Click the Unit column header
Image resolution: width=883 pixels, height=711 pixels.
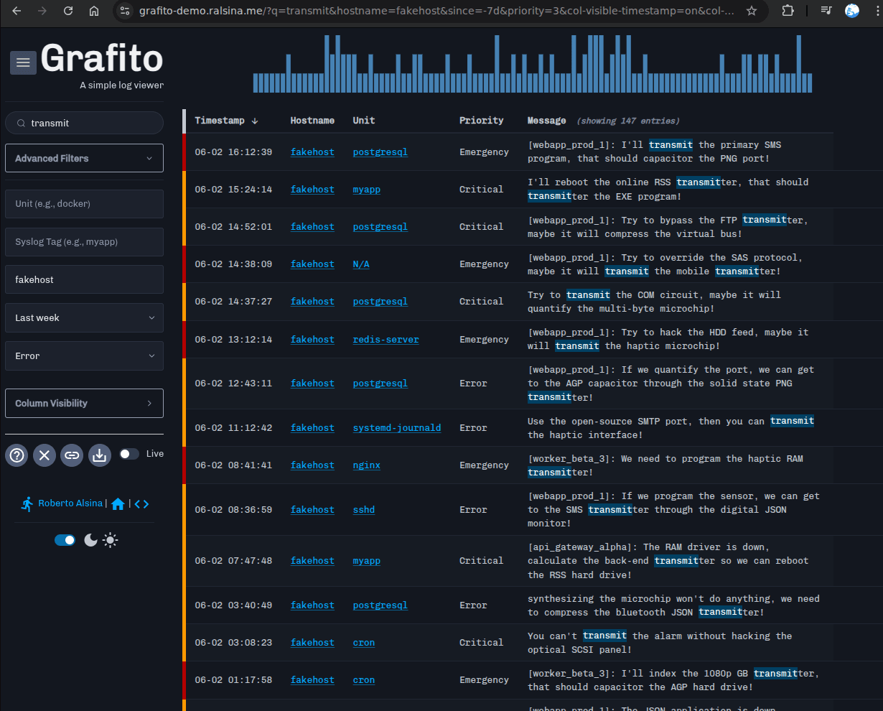click(x=364, y=121)
